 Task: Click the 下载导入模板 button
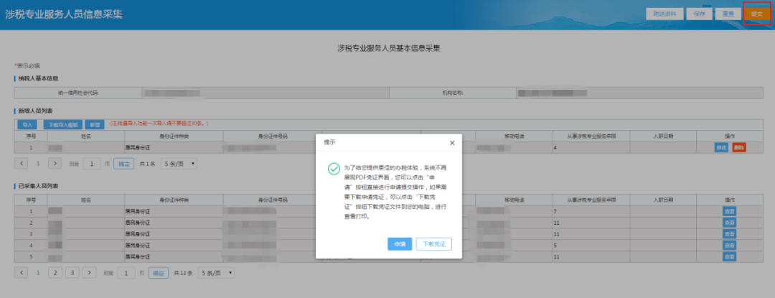click(x=63, y=124)
